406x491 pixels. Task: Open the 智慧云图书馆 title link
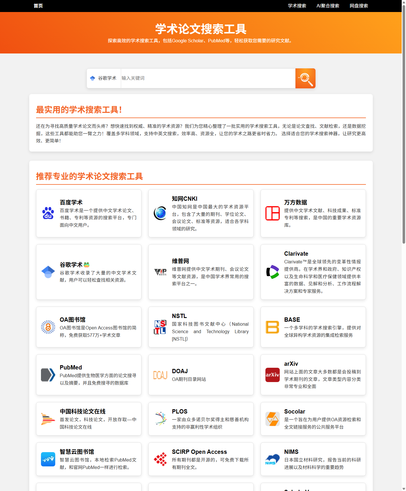point(77,452)
